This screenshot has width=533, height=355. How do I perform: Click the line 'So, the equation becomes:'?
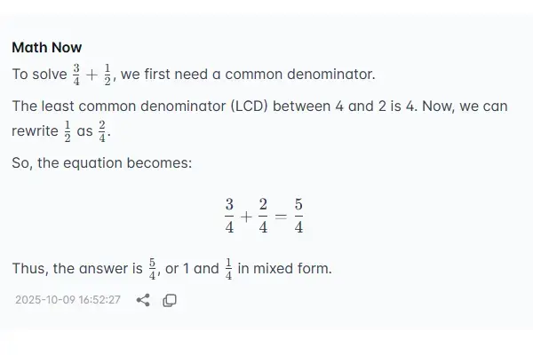click(x=101, y=163)
